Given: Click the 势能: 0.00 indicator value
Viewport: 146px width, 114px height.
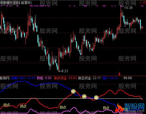Looking at the screenshot, I should point(44,78).
